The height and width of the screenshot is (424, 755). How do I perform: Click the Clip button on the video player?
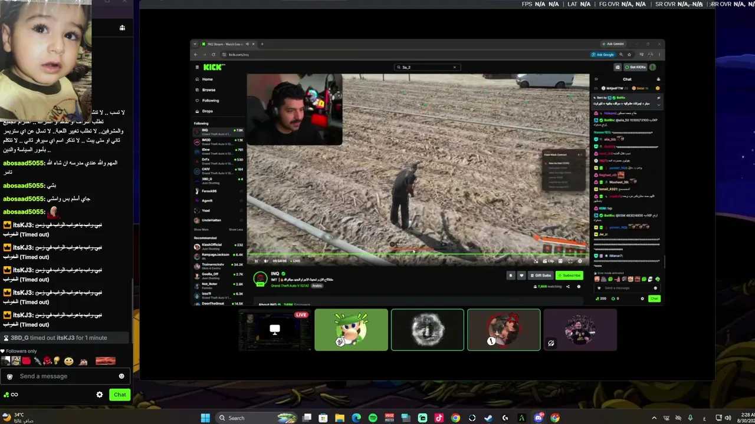550,261
